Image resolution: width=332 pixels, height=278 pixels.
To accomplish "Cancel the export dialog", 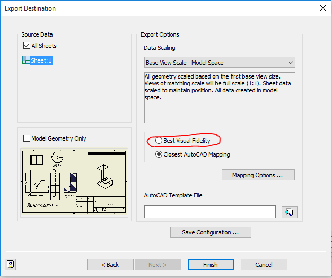I will 264,264.
